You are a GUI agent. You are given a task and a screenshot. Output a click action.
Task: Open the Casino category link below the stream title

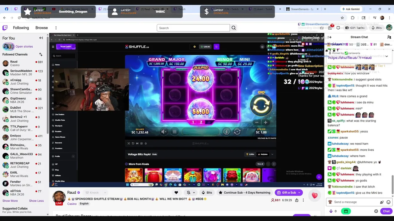coord(72,204)
